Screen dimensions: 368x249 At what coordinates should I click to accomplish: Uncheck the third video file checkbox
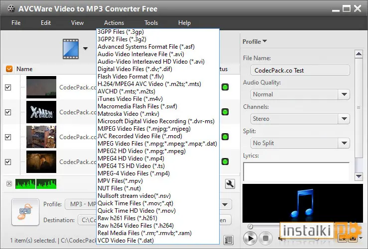tap(8, 137)
